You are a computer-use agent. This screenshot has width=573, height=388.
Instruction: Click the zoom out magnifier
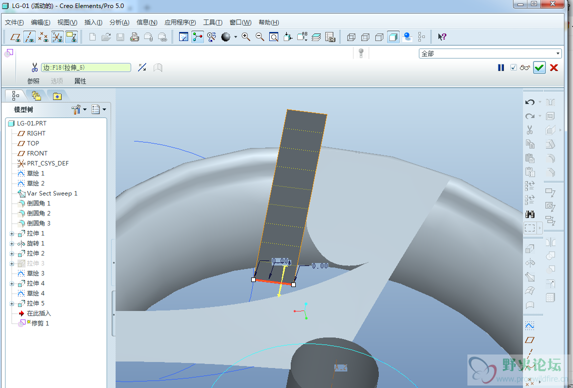260,37
